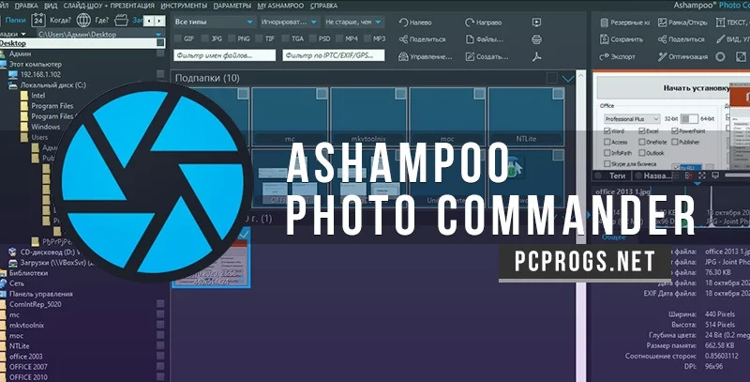Enable the MP3 filter checkbox

pyautogui.click(x=367, y=38)
